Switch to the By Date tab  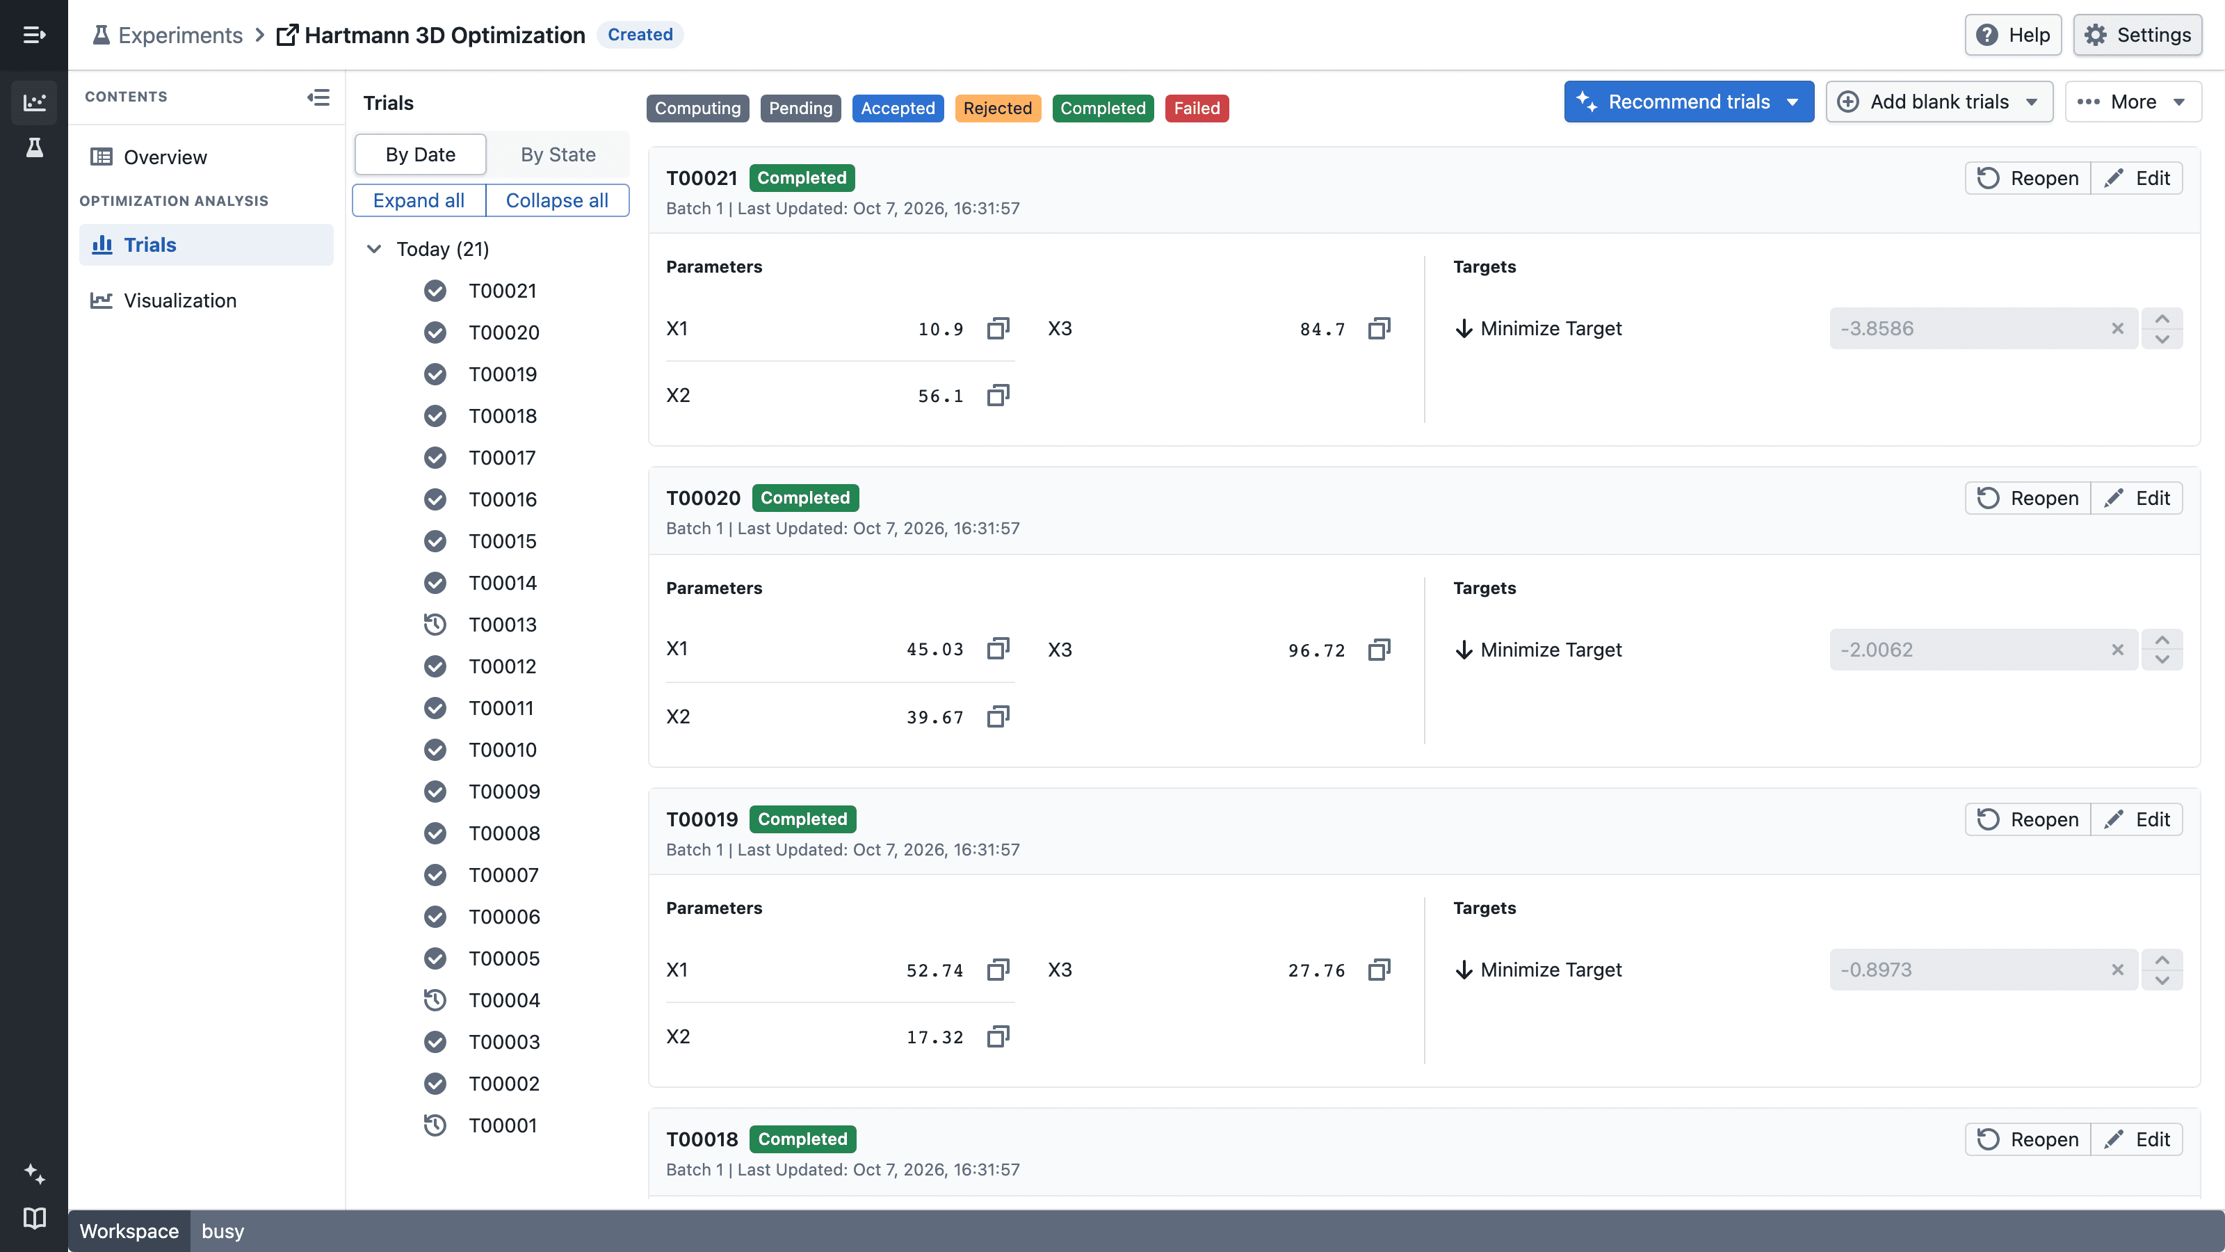pyautogui.click(x=421, y=154)
